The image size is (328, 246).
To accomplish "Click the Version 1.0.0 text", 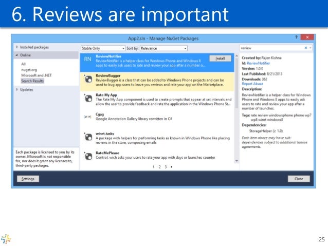I will (x=252, y=68).
